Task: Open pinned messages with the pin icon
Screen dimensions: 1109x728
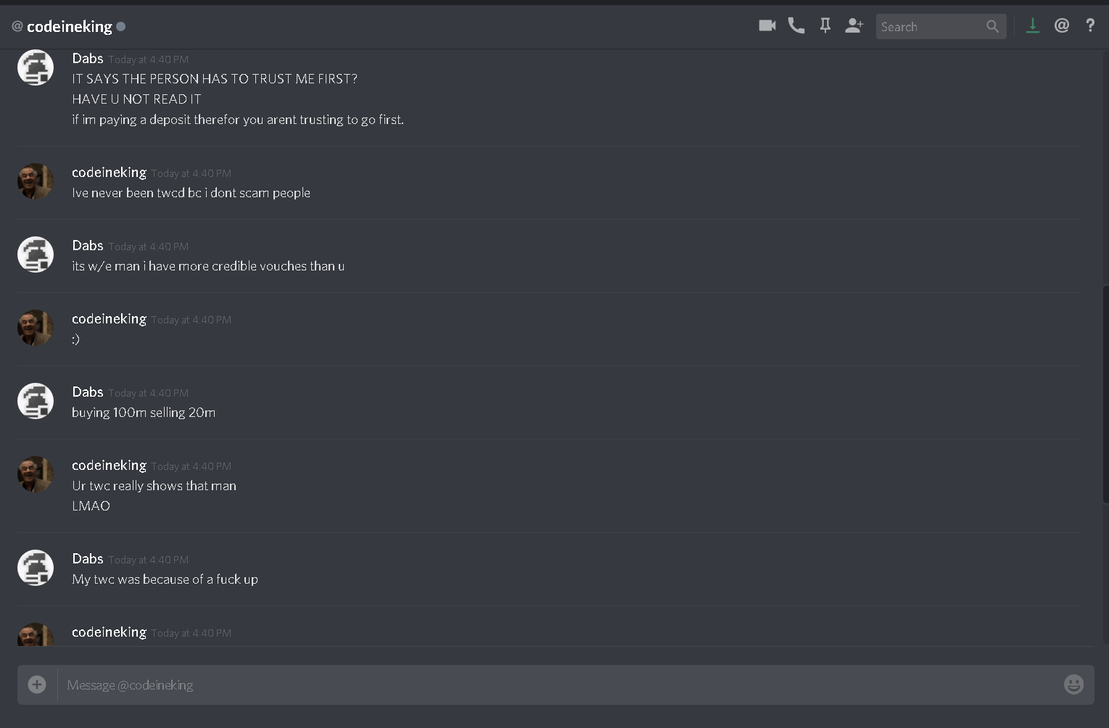Action: coord(825,26)
